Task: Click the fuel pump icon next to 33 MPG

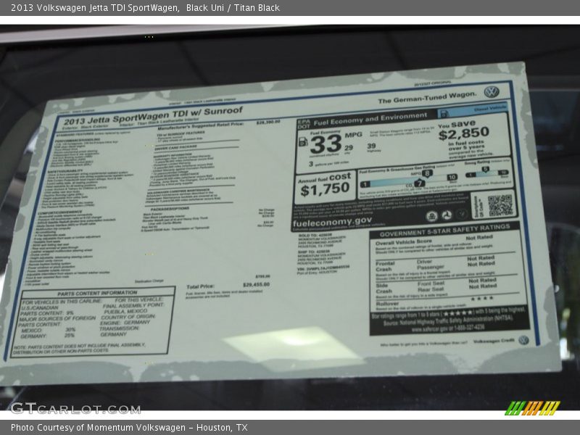Action: coord(303,141)
